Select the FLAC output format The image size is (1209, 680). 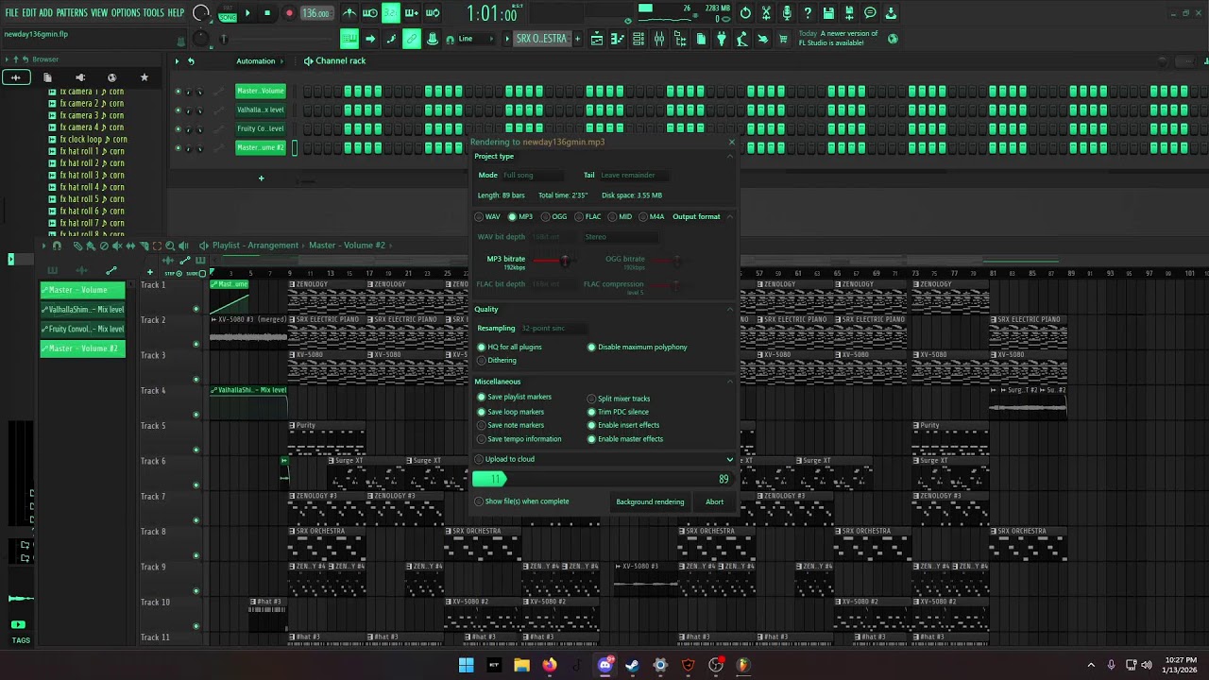[x=587, y=216]
